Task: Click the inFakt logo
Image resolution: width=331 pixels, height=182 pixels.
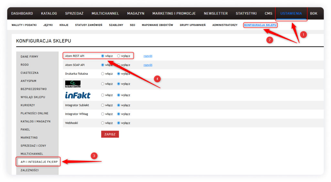Action: 78,95
